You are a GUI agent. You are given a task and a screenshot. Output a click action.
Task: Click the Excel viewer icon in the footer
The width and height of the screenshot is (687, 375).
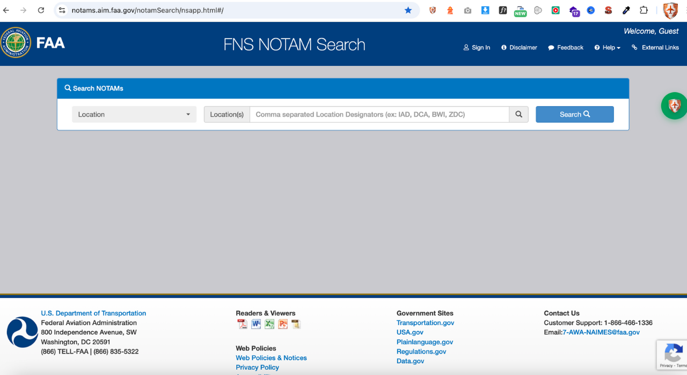point(269,324)
